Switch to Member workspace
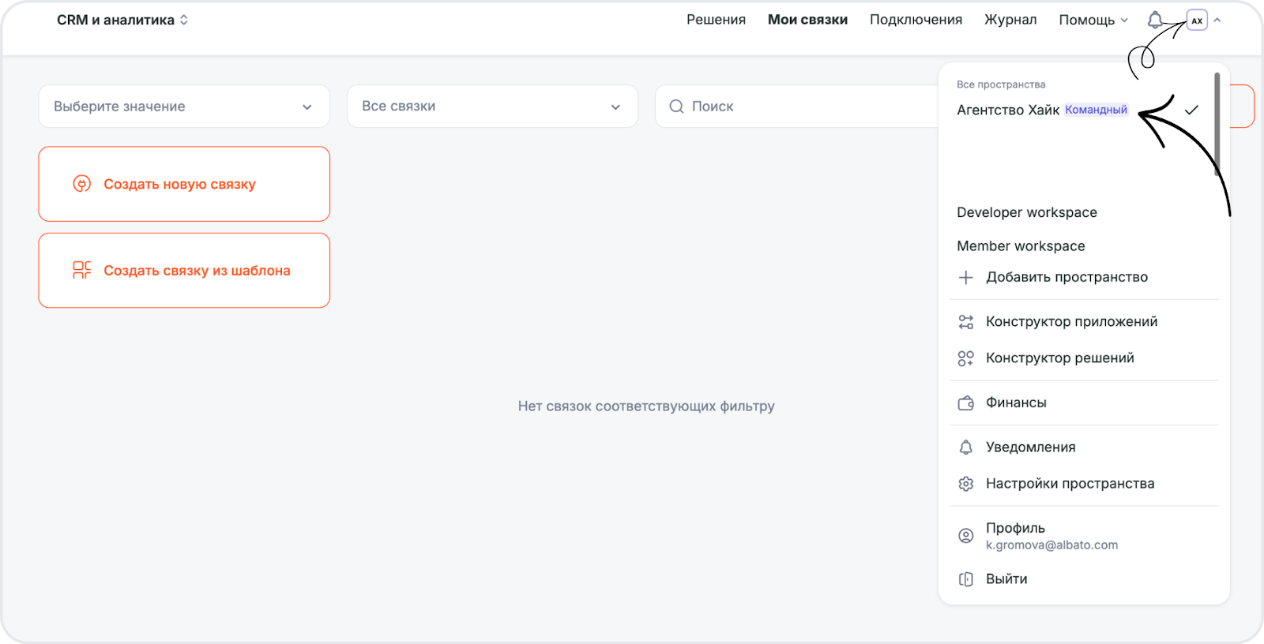1264x644 pixels. click(1021, 246)
